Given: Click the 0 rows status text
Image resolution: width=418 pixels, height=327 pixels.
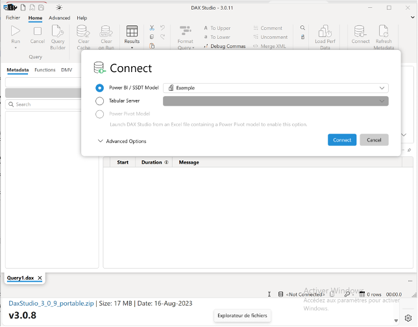Looking at the screenshot, I should (x=374, y=295).
